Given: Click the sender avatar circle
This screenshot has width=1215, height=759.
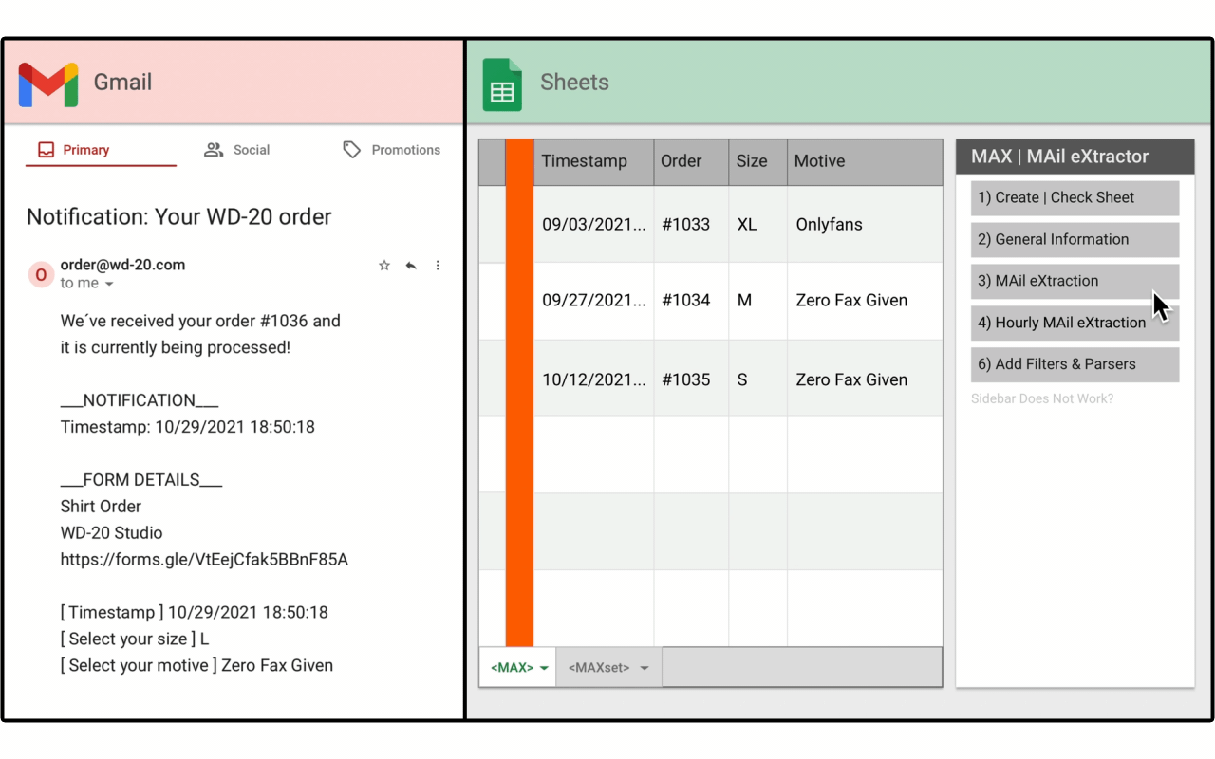Looking at the screenshot, I should pyautogui.click(x=41, y=275).
